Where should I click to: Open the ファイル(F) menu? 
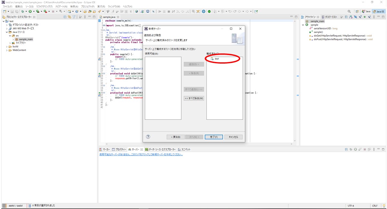point(7,6)
